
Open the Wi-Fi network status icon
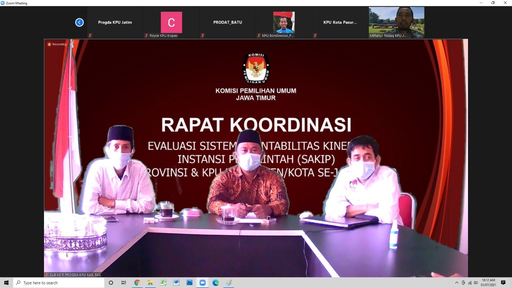[x=470, y=283]
